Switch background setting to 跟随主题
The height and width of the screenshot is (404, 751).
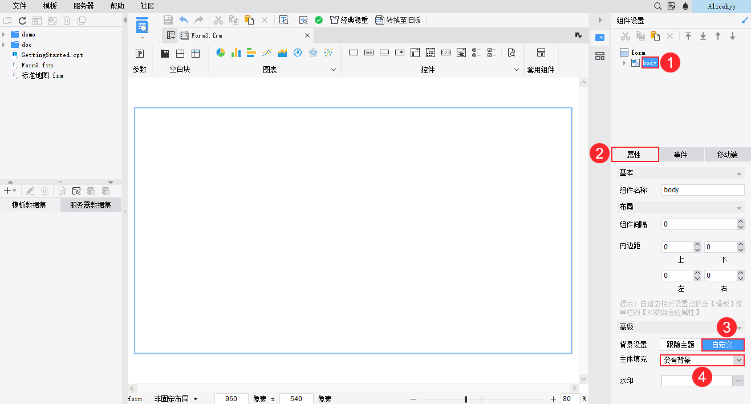point(680,345)
